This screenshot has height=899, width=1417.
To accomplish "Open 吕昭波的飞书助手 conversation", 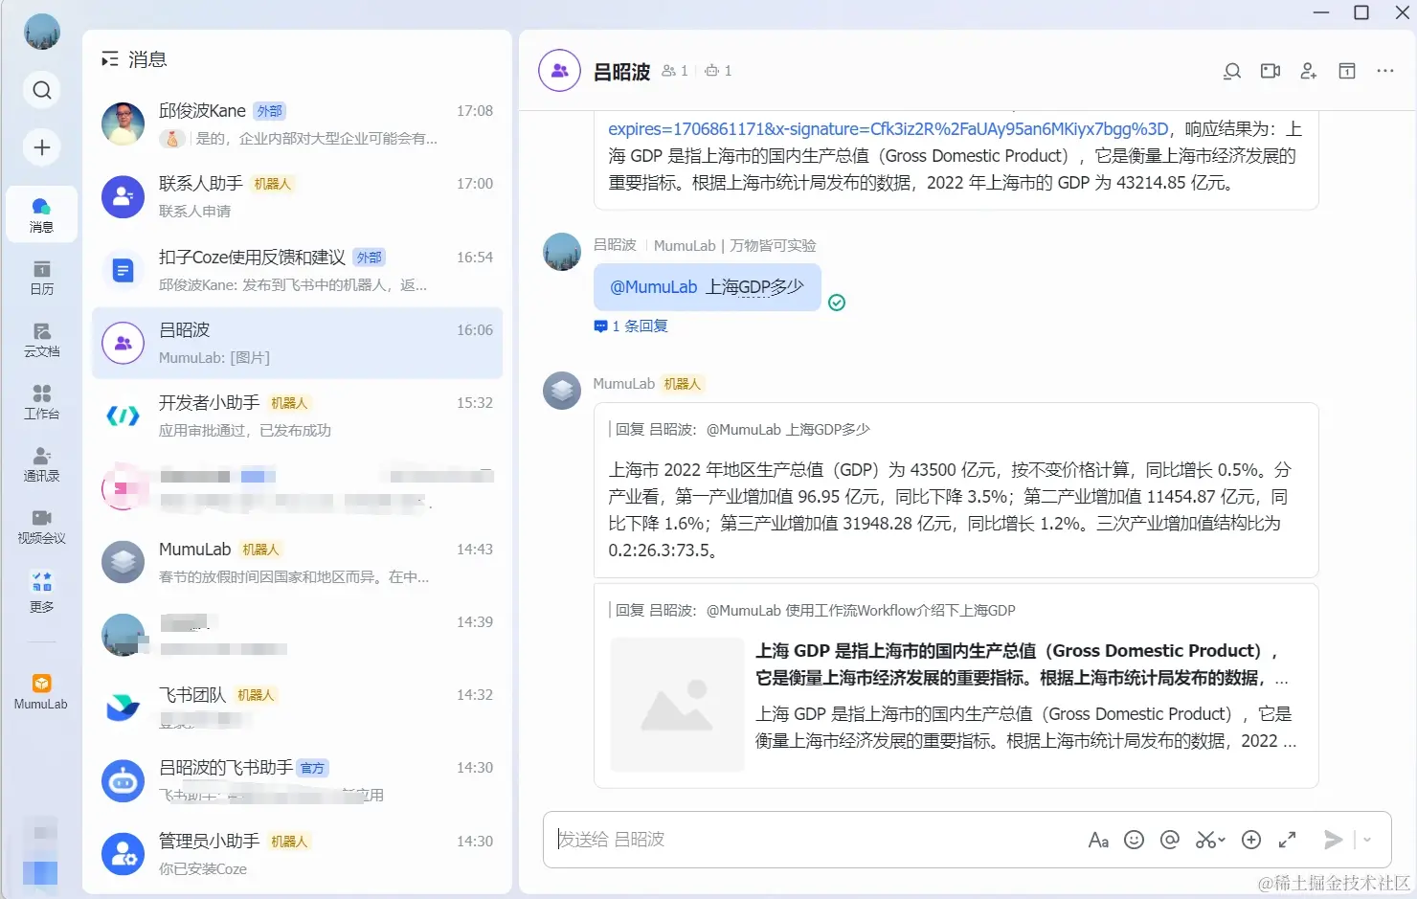I will pos(297,780).
